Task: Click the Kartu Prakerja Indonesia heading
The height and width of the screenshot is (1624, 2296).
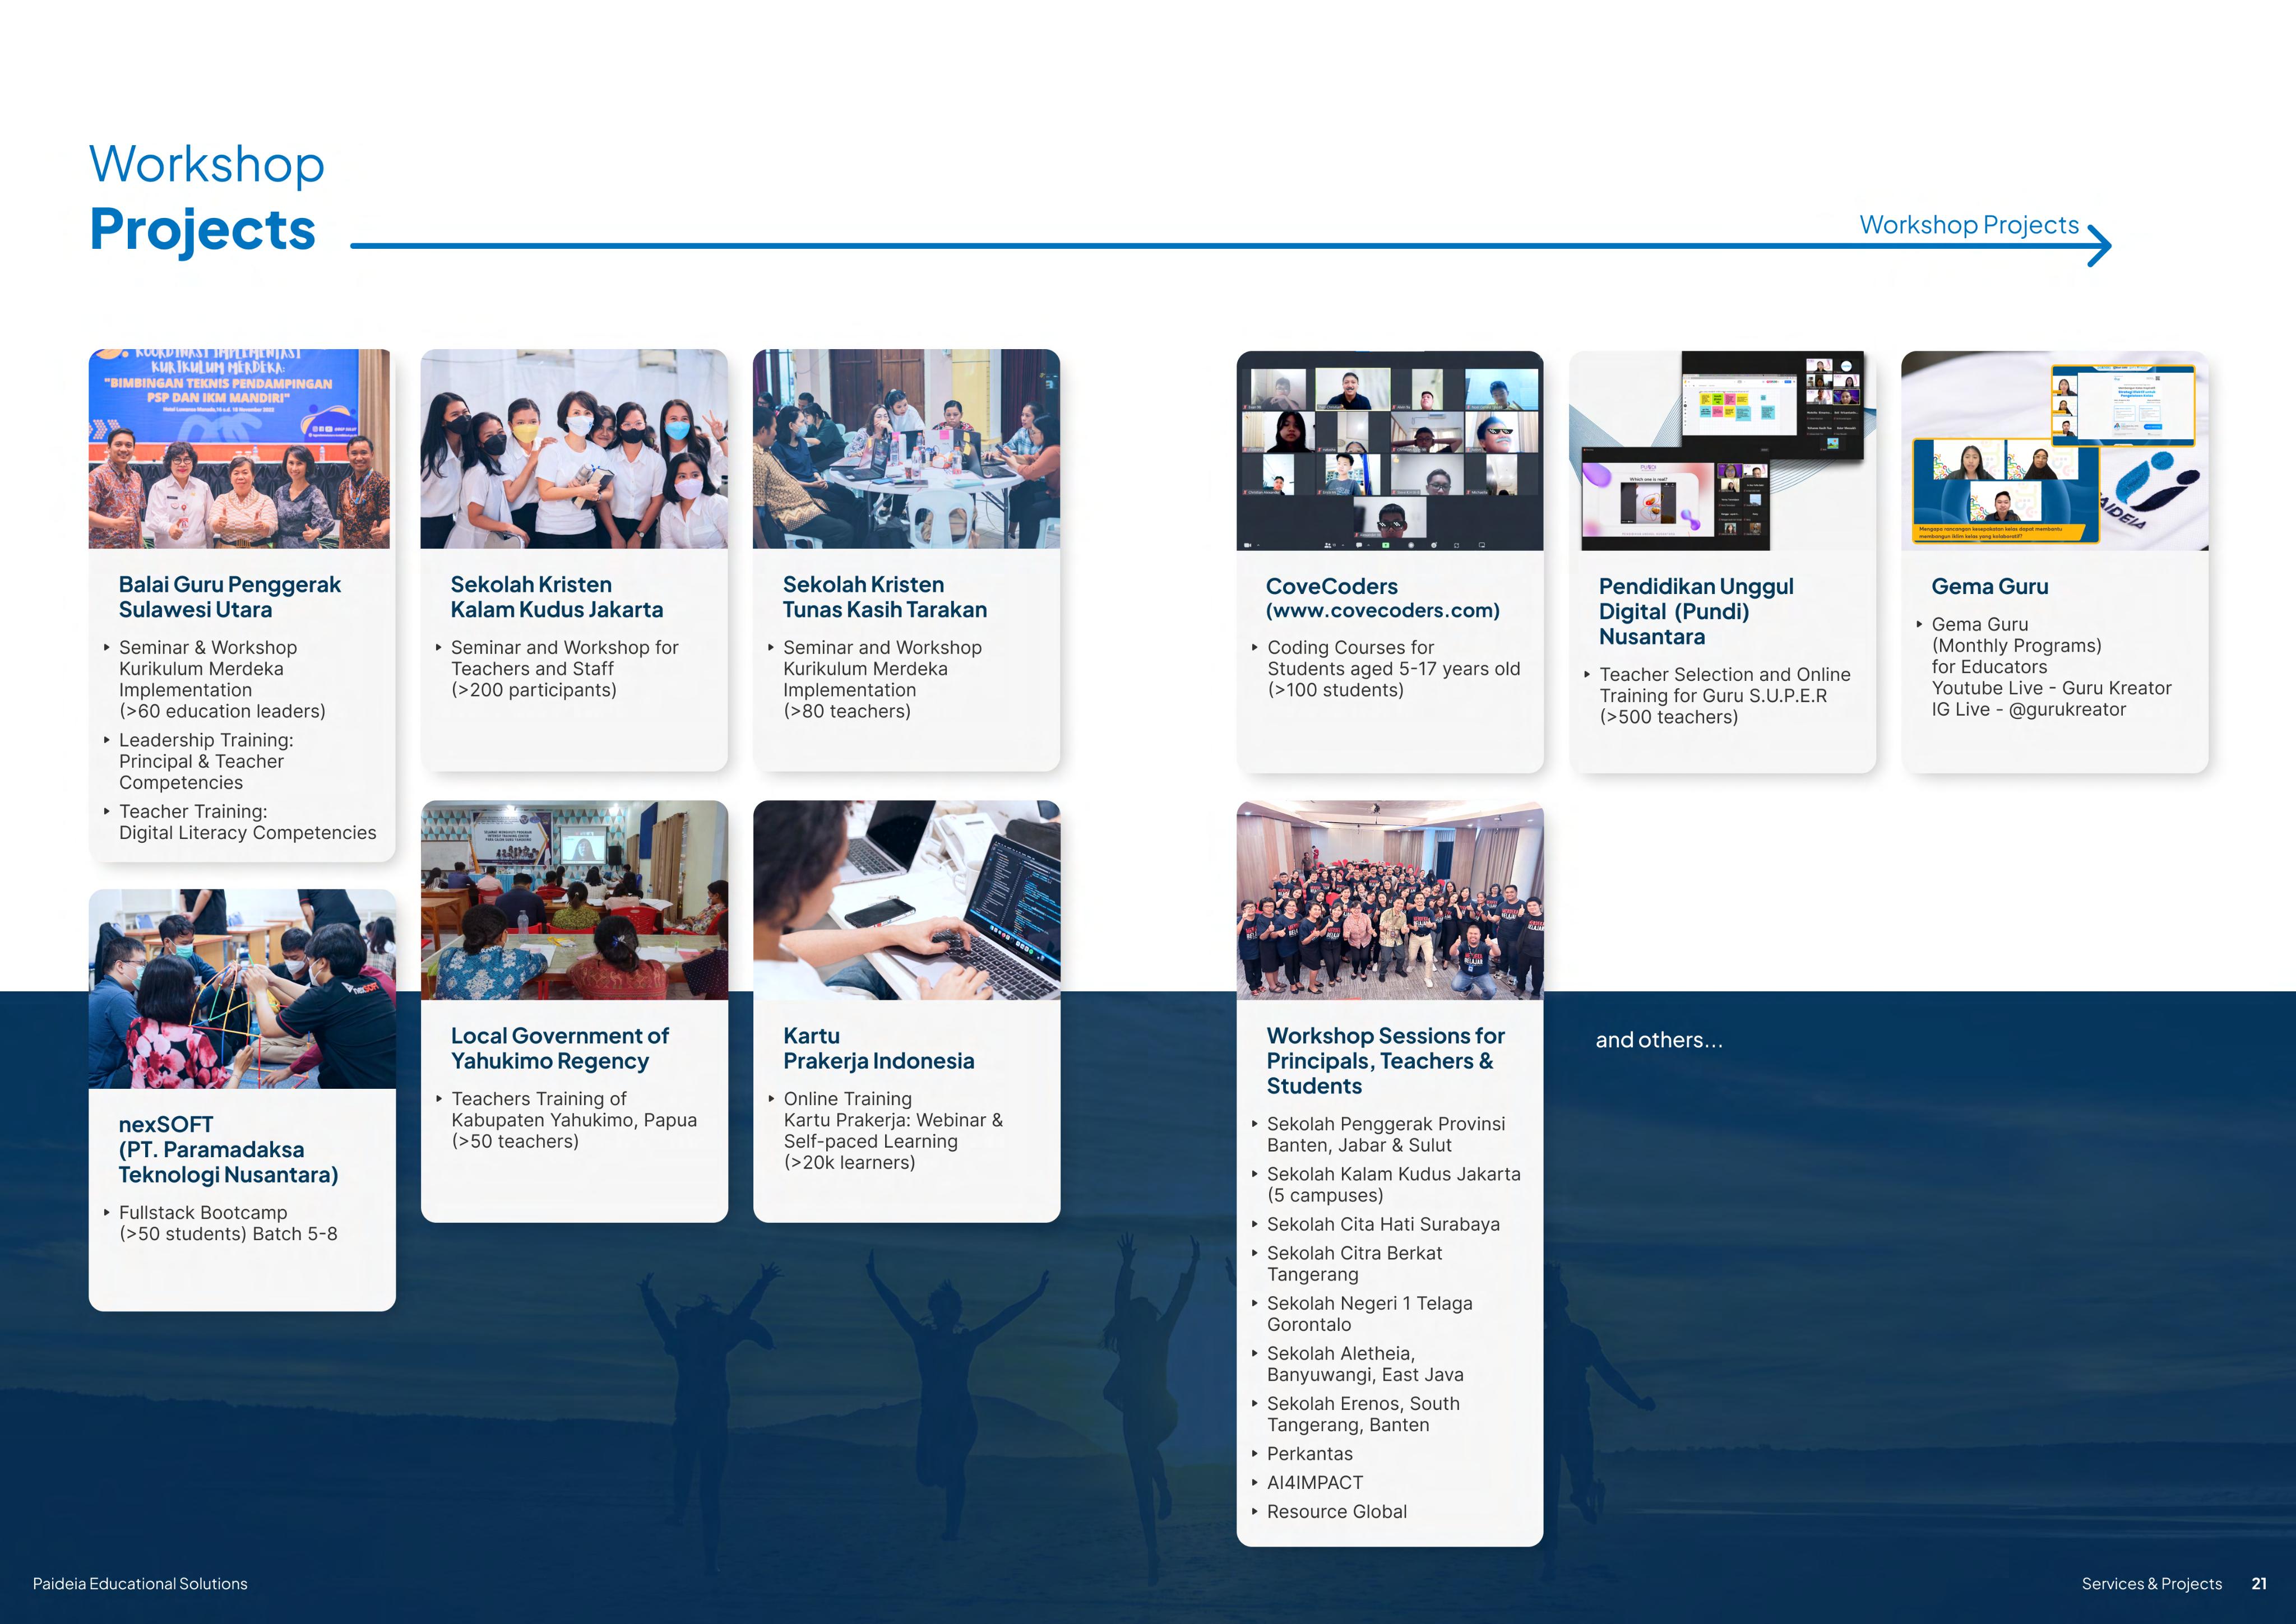Action: tap(878, 1048)
